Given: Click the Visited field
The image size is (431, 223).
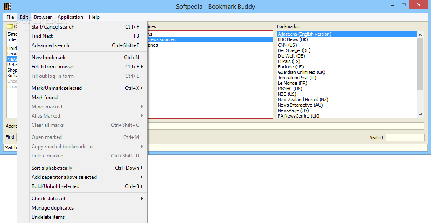Looking at the screenshot, I should point(405,137).
